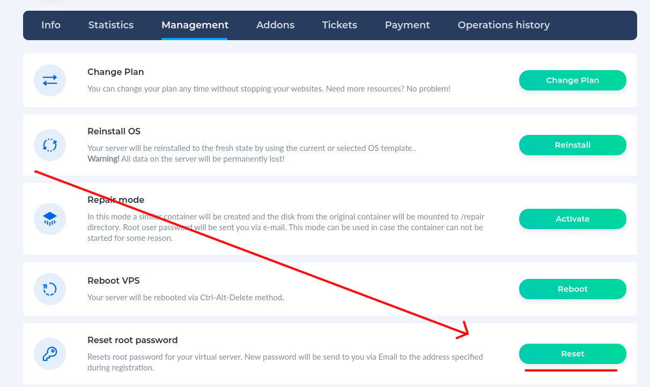Viewport: 650px width, 387px height.
Task: Click the Reset root password key icon
Action: 50,354
